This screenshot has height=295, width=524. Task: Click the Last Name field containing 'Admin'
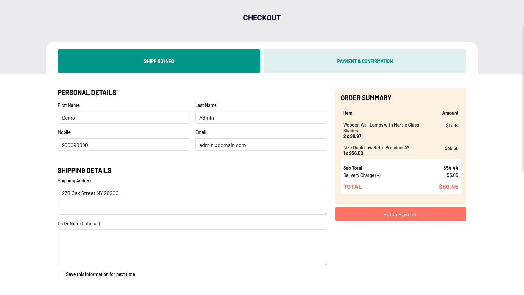(x=261, y=117)
